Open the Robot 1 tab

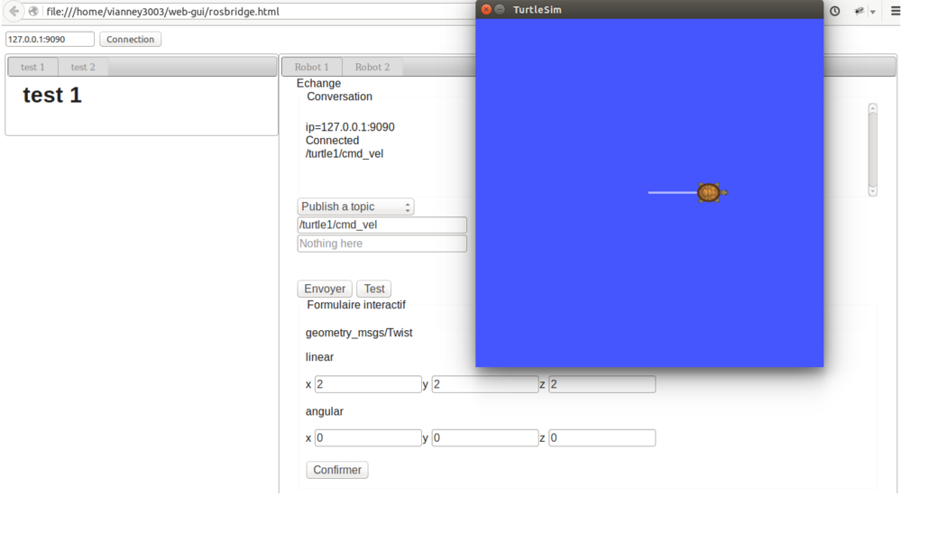pos(311,67)
